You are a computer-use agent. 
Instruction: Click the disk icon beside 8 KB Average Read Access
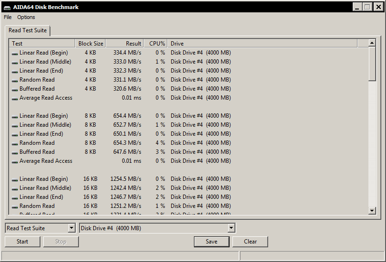(x=15, y=161)
